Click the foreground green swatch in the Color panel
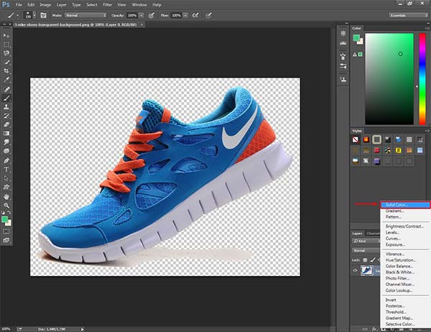The image size is (431, 332). click(356, 37)
